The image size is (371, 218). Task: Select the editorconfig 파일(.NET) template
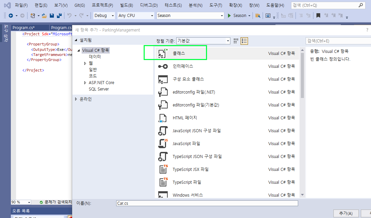pyautogui.click(x=227, y=92)
